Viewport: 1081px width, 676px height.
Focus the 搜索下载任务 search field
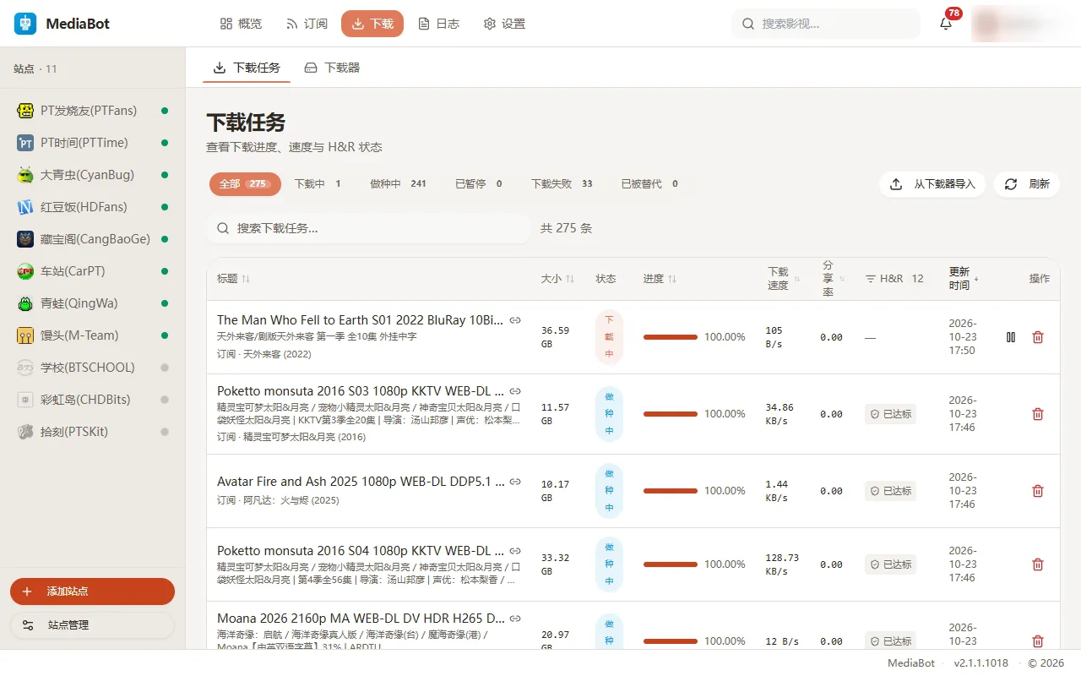[x=368, y=228]
